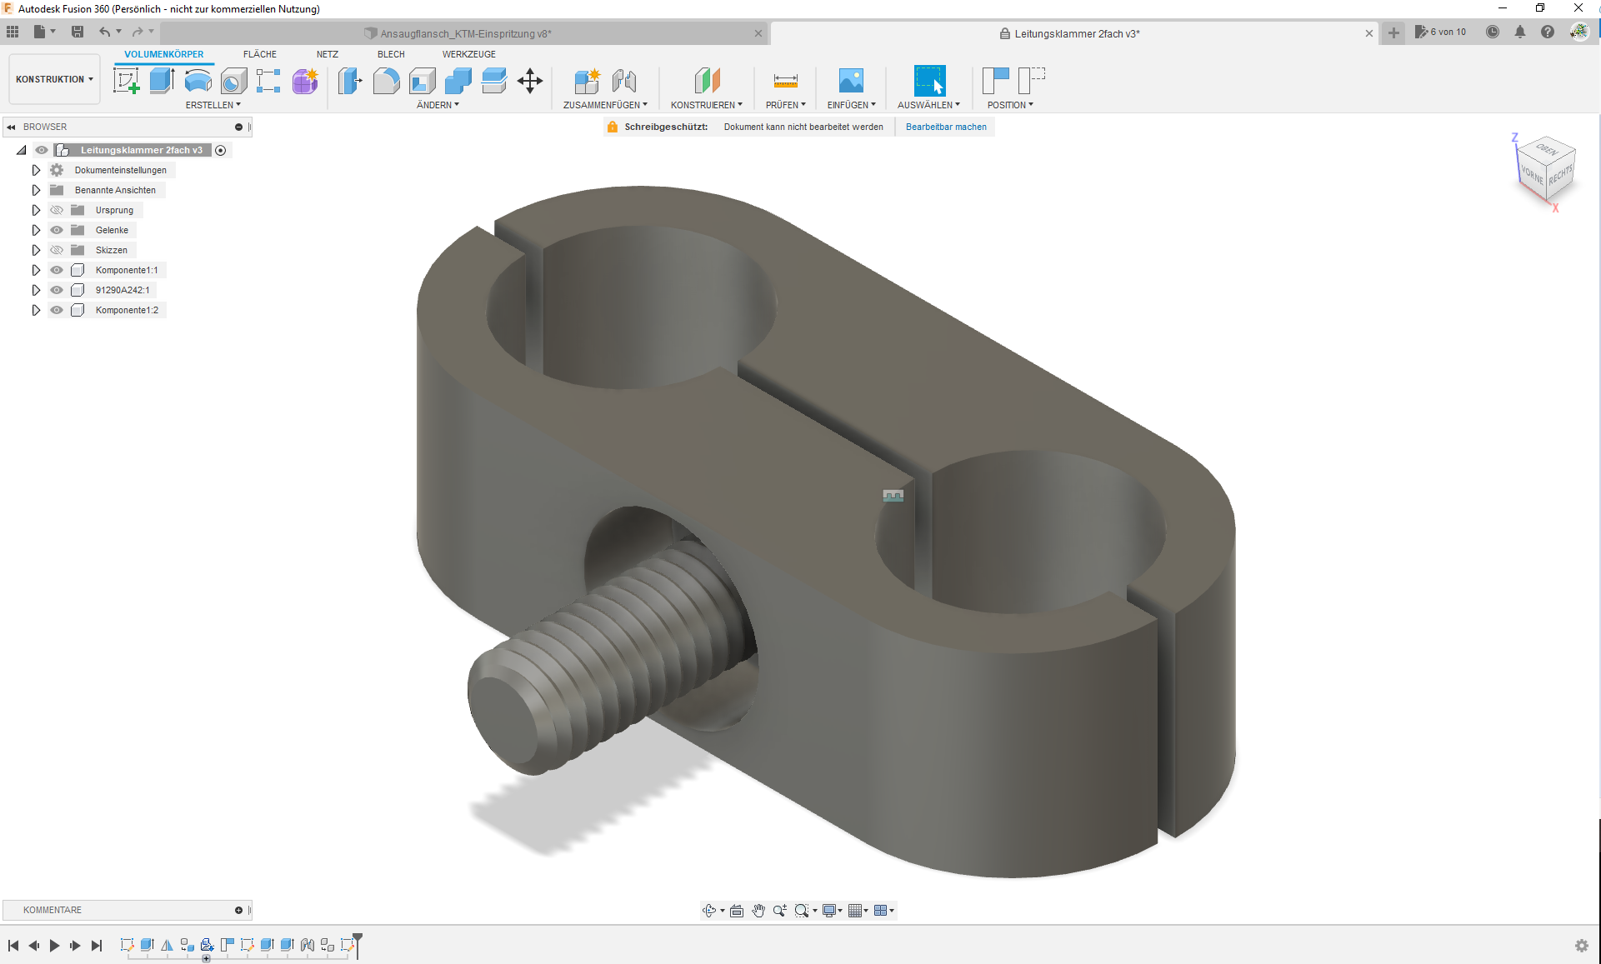Open the Konstruktion workspace dropdown
The height and width of the screenshot is (964, 1601).
(x=54, y=79)
